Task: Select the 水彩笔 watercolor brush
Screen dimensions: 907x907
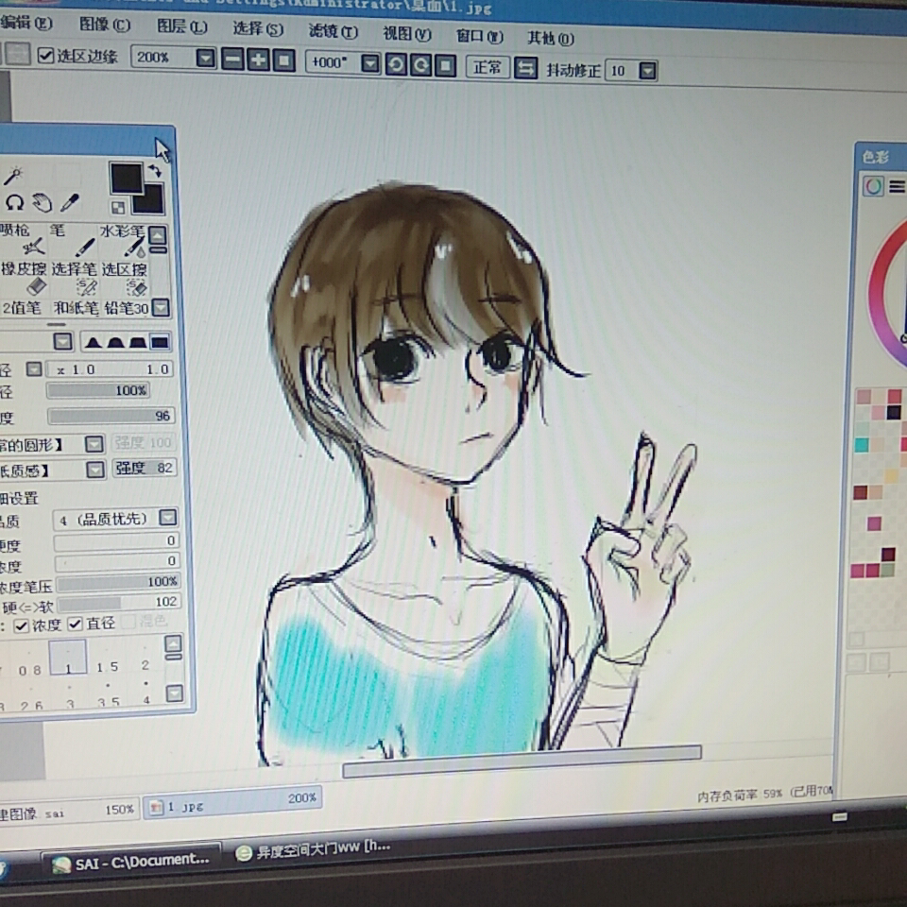Action: pyautogui.click(x=124, y=240)
